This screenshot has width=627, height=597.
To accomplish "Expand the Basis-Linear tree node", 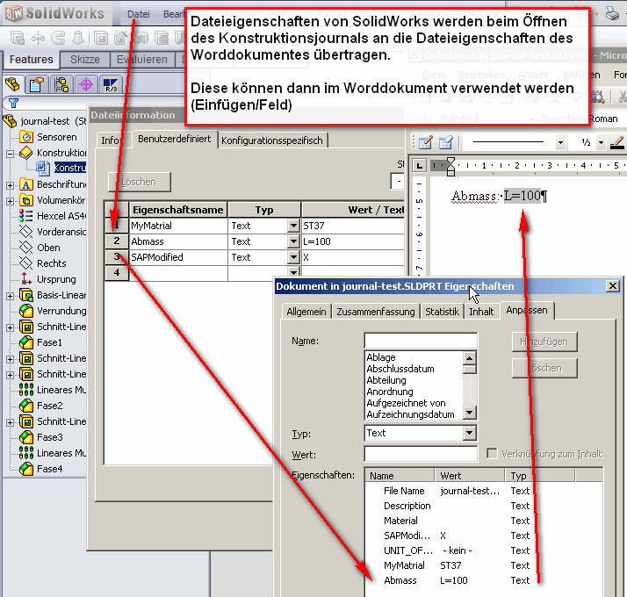I will click(10, 296).
